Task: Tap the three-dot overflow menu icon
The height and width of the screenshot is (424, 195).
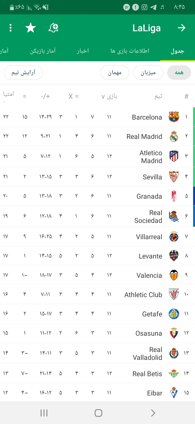Action: 11,28
